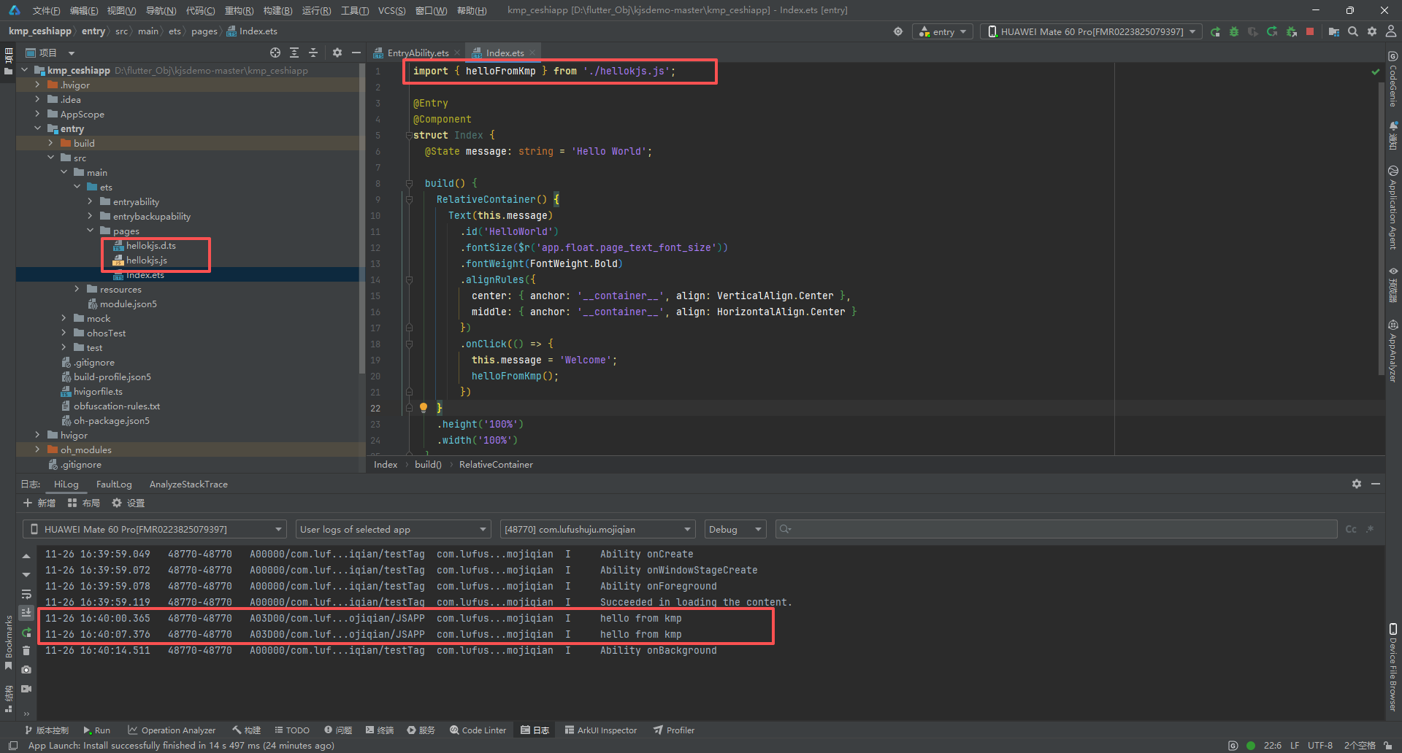Click the 新增 add button
Viewport: 1402px width, 753px height.
pos(39,503)
